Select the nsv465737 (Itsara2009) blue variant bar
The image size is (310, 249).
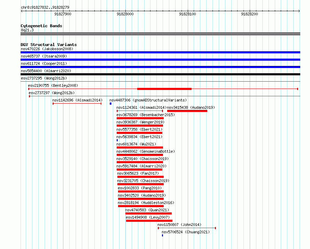point(160,60)
